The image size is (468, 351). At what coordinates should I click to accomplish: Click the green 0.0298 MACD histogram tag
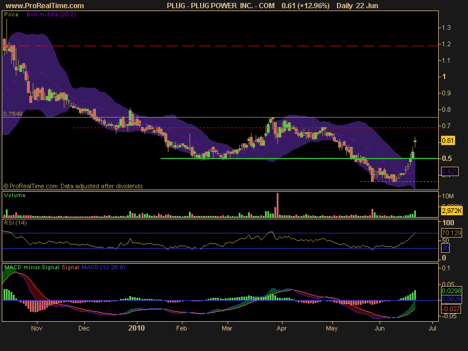[x=451, y=291]
